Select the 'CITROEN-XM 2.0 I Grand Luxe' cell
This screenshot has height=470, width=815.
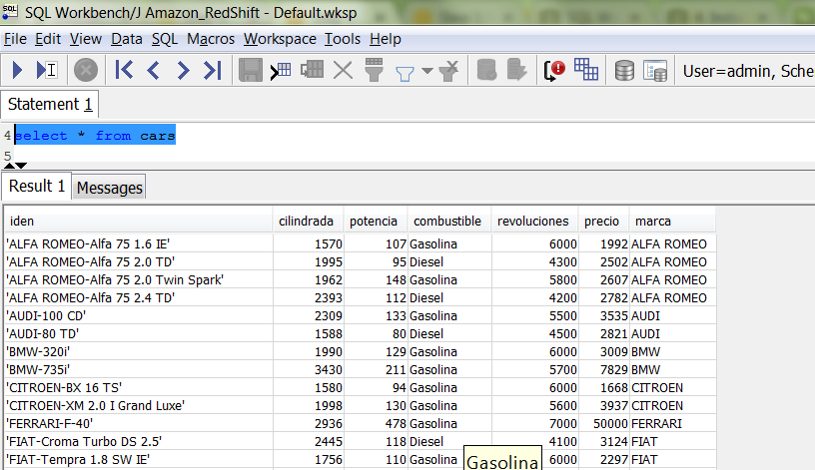(139, 405)
